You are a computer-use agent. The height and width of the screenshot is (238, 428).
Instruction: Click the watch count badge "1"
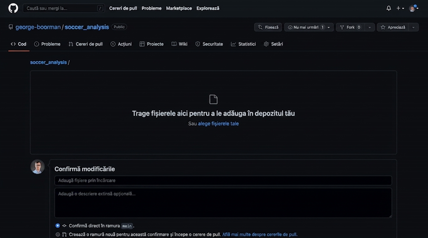coord(323,27)
